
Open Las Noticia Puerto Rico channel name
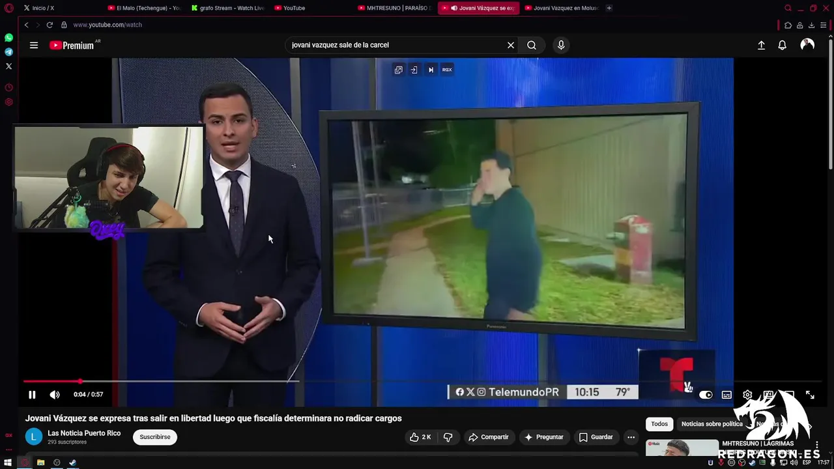pyautogui.click(x=84, y=433)
